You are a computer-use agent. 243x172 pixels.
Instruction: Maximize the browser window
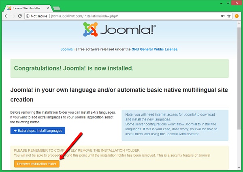pos(228,3)
